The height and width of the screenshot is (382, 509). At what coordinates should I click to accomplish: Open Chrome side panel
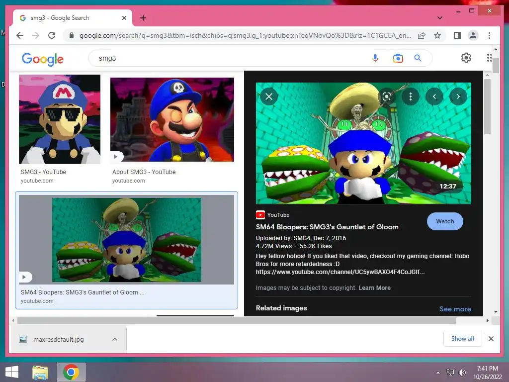tap(457, 35)
